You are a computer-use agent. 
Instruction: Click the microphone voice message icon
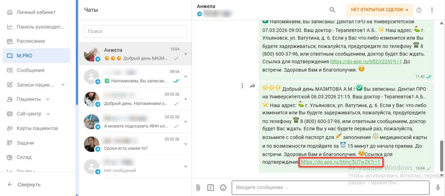tap(438, 187)
